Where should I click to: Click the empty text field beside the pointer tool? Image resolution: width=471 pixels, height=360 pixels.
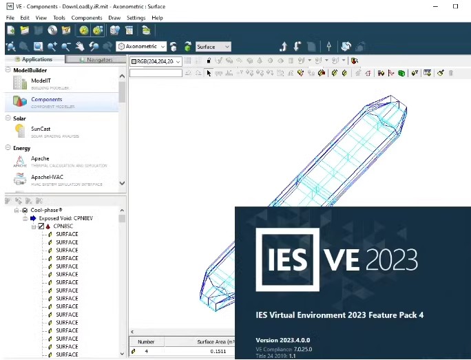[156, 73]
